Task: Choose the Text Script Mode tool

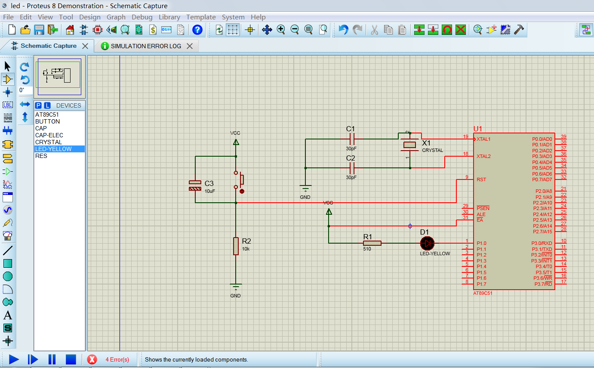Action: [8, 118]
